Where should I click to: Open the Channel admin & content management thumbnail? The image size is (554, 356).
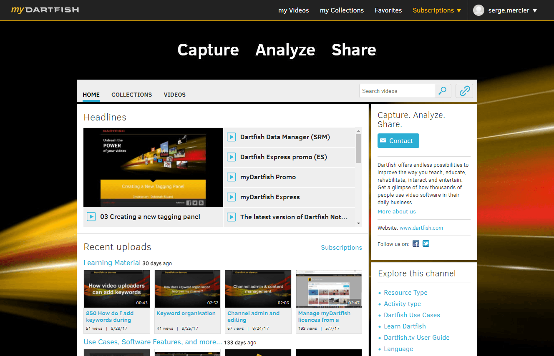tap(258, 288)
